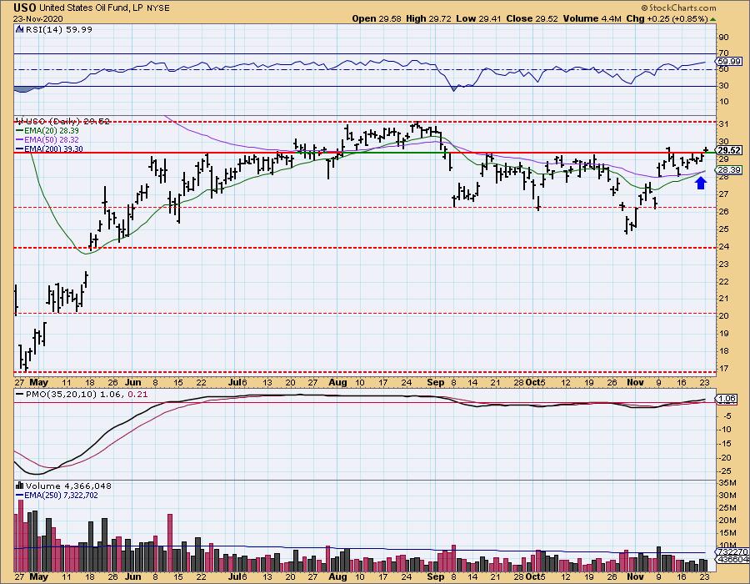750x584 pixels.
Task: Click the 90 level on the RSI axis
Action: point(723,38)
